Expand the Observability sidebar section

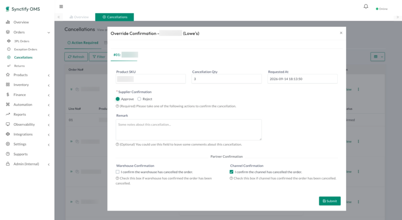click(49, 125)
